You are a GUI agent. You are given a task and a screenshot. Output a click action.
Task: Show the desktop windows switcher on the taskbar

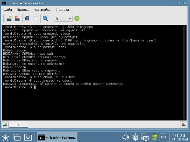[x=17, y=137]
